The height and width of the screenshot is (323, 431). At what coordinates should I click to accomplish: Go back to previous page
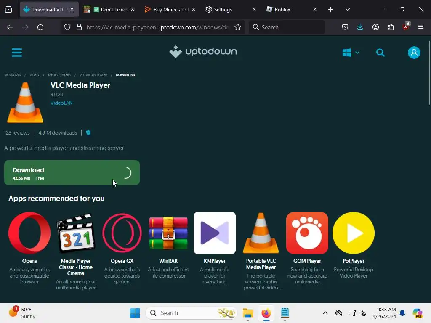pyautogui.click(x=10, y=27)
